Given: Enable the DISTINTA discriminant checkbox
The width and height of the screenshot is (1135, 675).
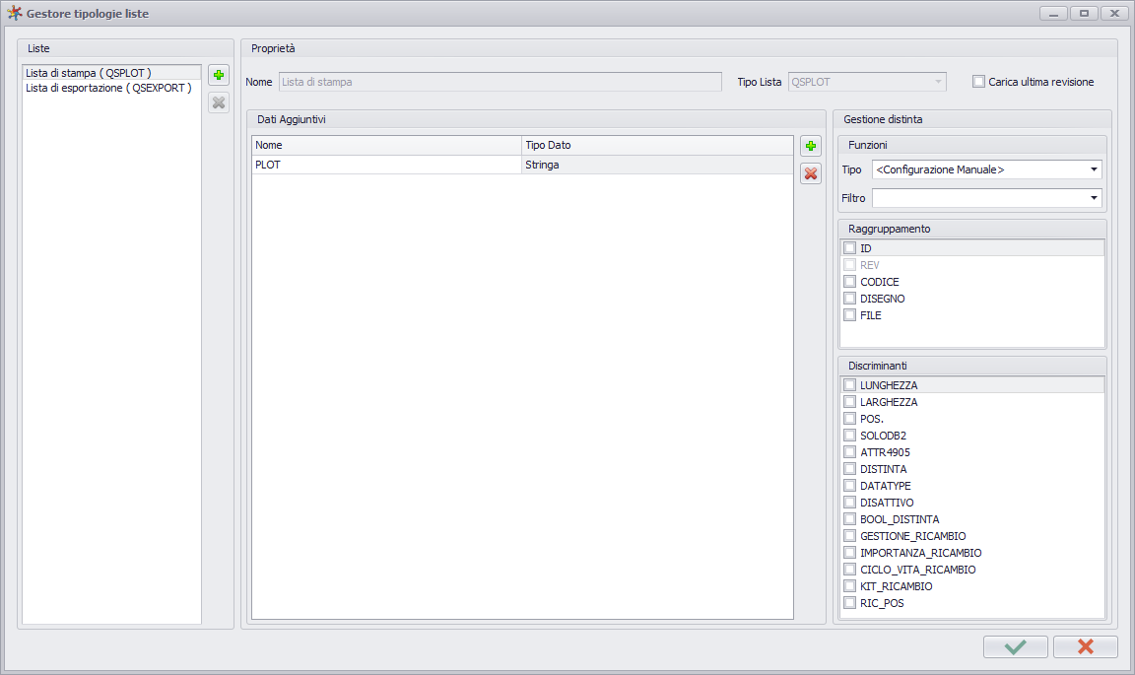Looking at the screenshot, I should point(850,469).
